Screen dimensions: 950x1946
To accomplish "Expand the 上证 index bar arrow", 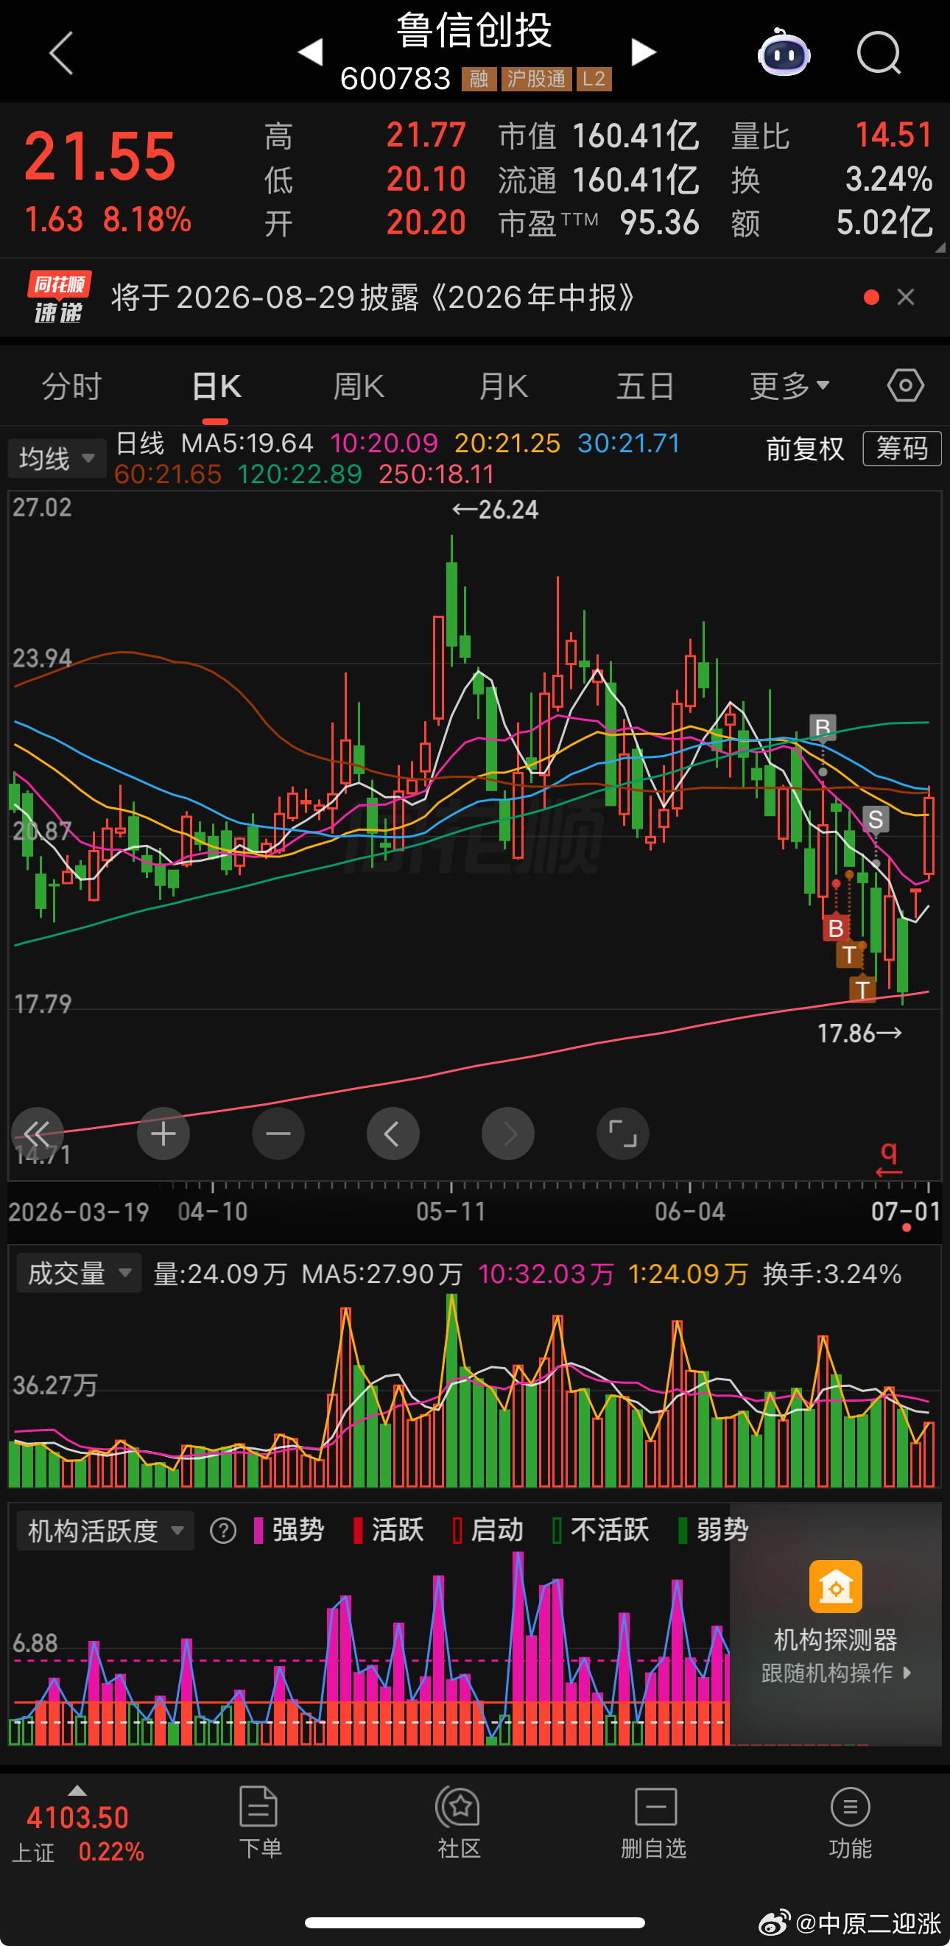I will [x=77, y=1791].
